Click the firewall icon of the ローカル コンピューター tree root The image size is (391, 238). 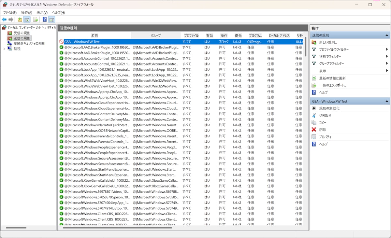coord(5,28)
